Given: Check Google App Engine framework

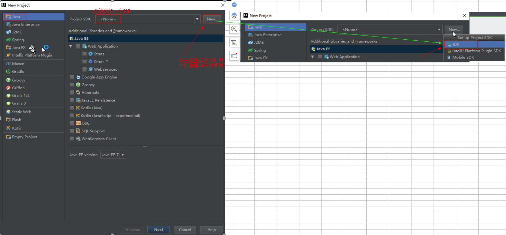Looking at the screenshot, I should tap(72, 77).
